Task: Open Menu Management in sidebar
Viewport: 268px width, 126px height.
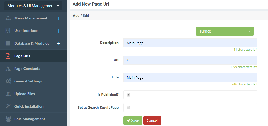Action: [x=34, y=18]
